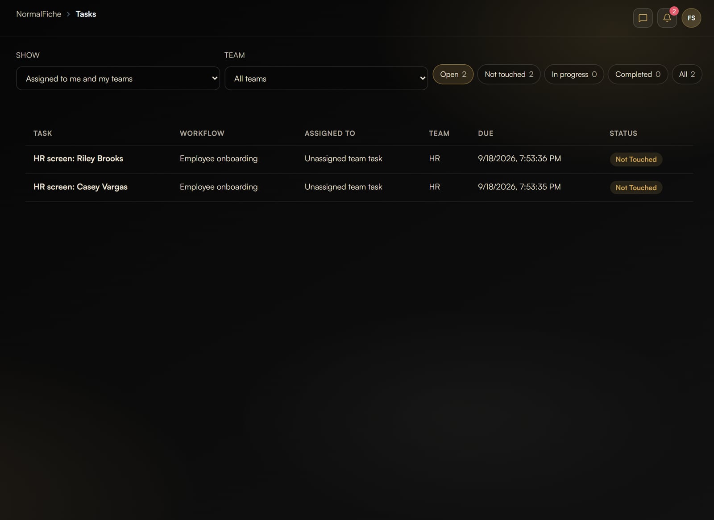This screenshot has height=520, width=714.
Task: Expand the Show filter dropdown
Action: tap(118, 79)
